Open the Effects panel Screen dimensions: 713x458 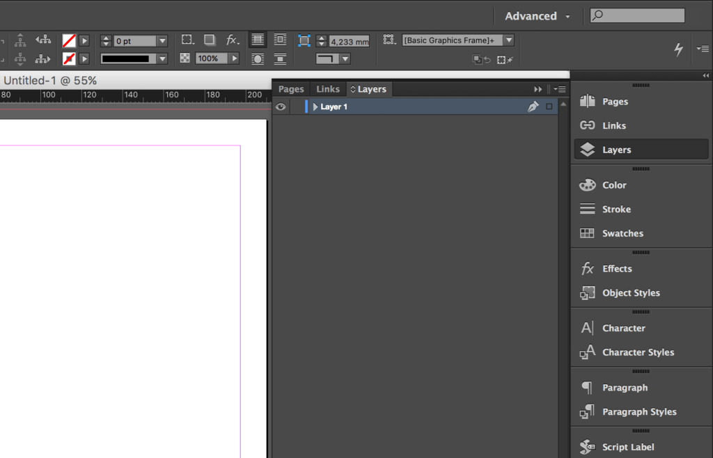point(641,269)
